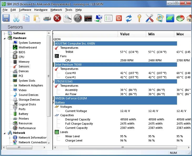Click the Cut scissors toolbar icon
The image size is (192, 156).
16,18
